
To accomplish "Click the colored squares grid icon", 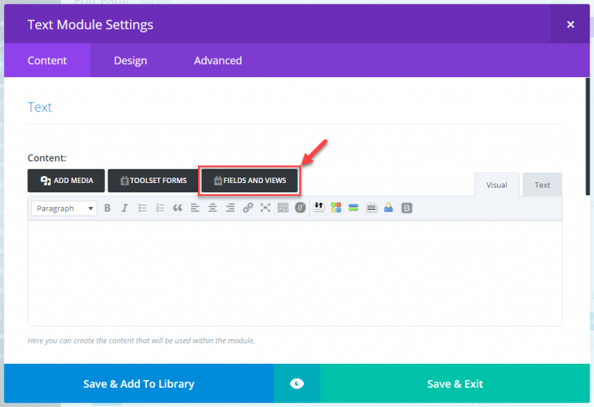I will (336, 208).
